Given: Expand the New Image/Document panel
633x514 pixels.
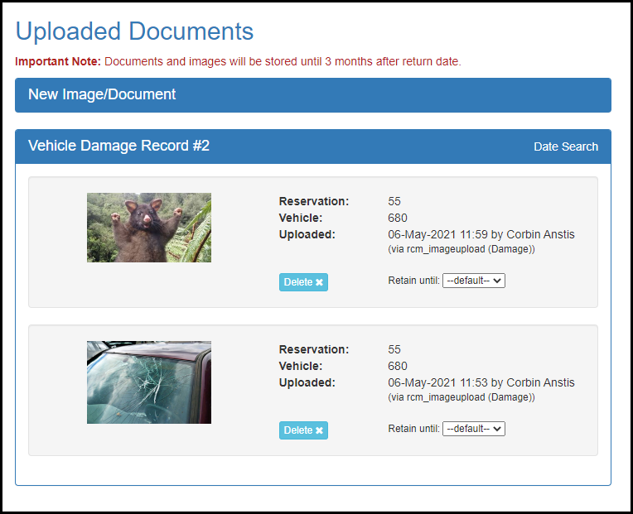Looking at the screenshot, I should point(313,95).
